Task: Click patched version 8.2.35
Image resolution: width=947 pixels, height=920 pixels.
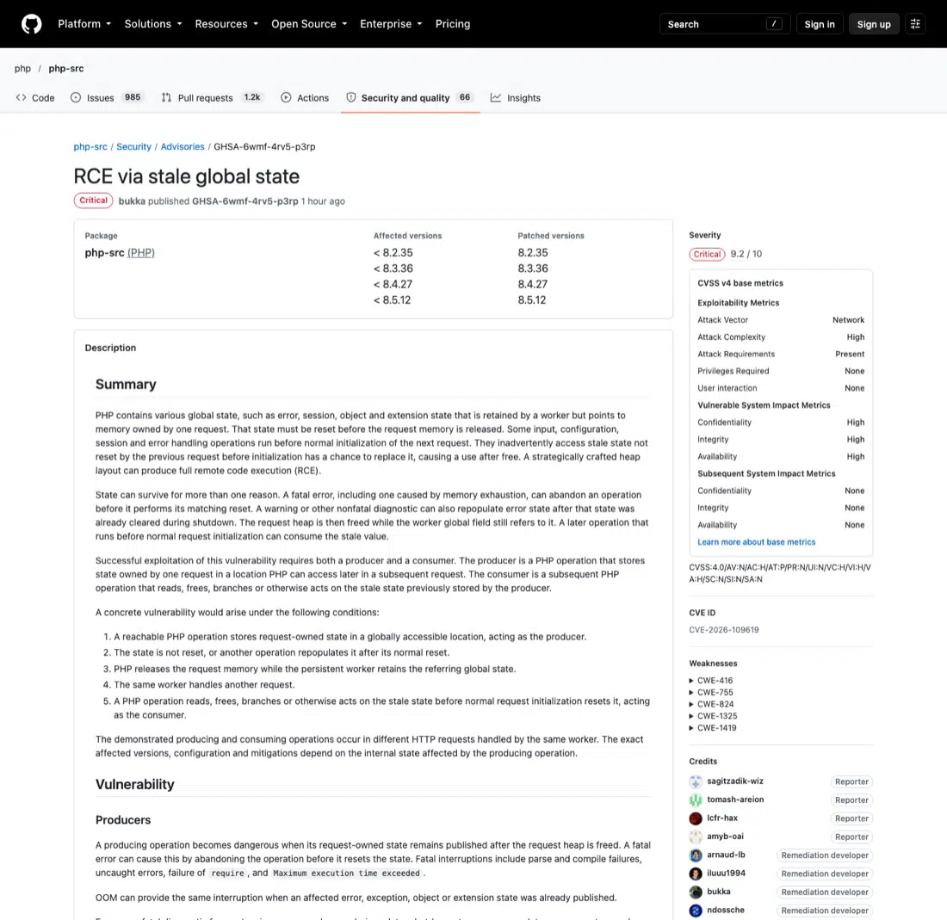Action: pos(533,253)
